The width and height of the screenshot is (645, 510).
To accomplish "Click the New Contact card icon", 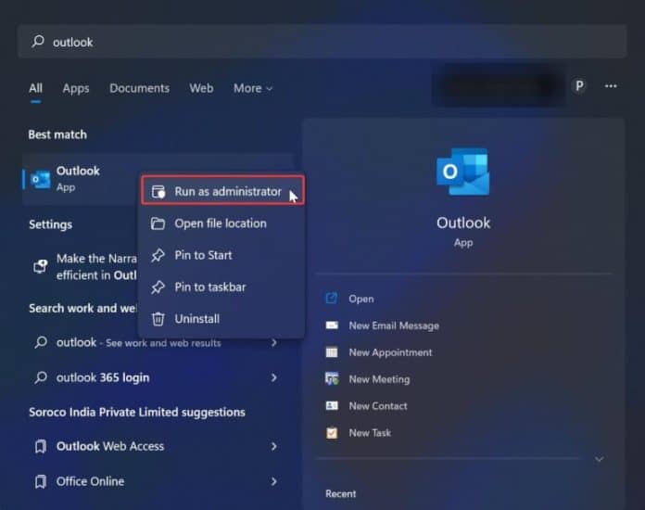I will click(332, 406).
